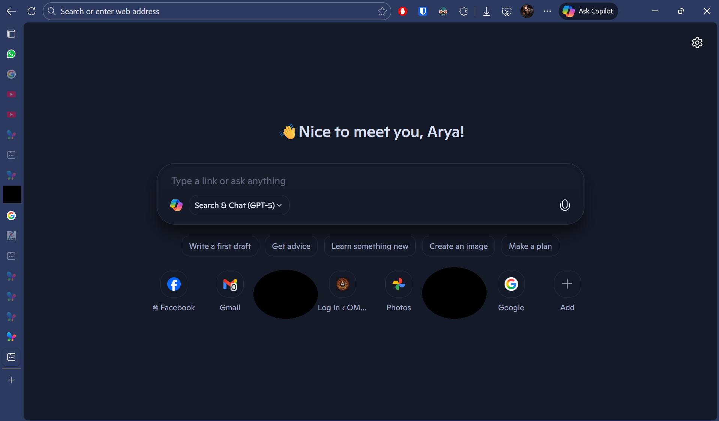Viewport: 719px width, 421px height.
Task: Click the red hand ad blocker icon
Action: click(403, 11)
